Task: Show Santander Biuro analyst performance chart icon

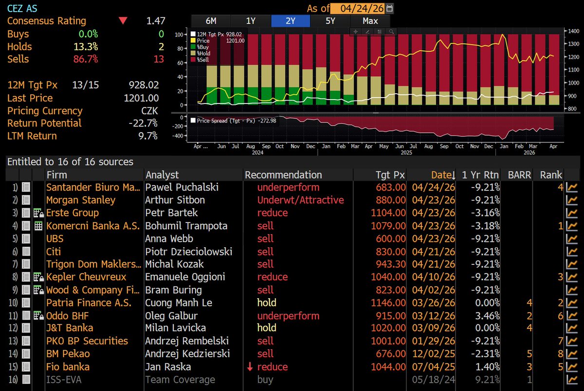Action: tap(572, 187)
